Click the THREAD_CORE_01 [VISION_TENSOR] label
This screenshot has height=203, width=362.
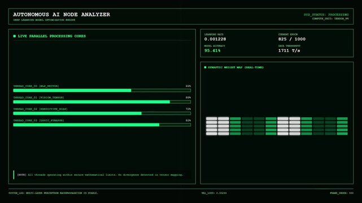click(39, 98)
